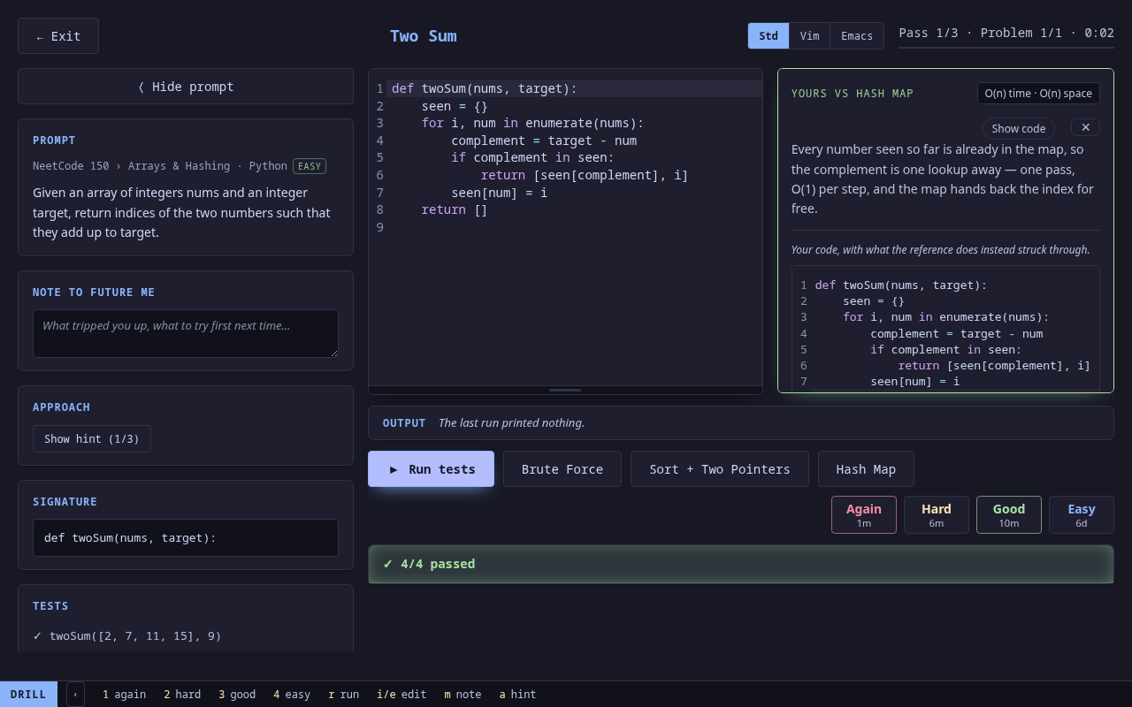Click the O(n) time · O(n) space badge
Image resolution: width=1132 pixels, height=707 pixels.
pos(1038,94)
